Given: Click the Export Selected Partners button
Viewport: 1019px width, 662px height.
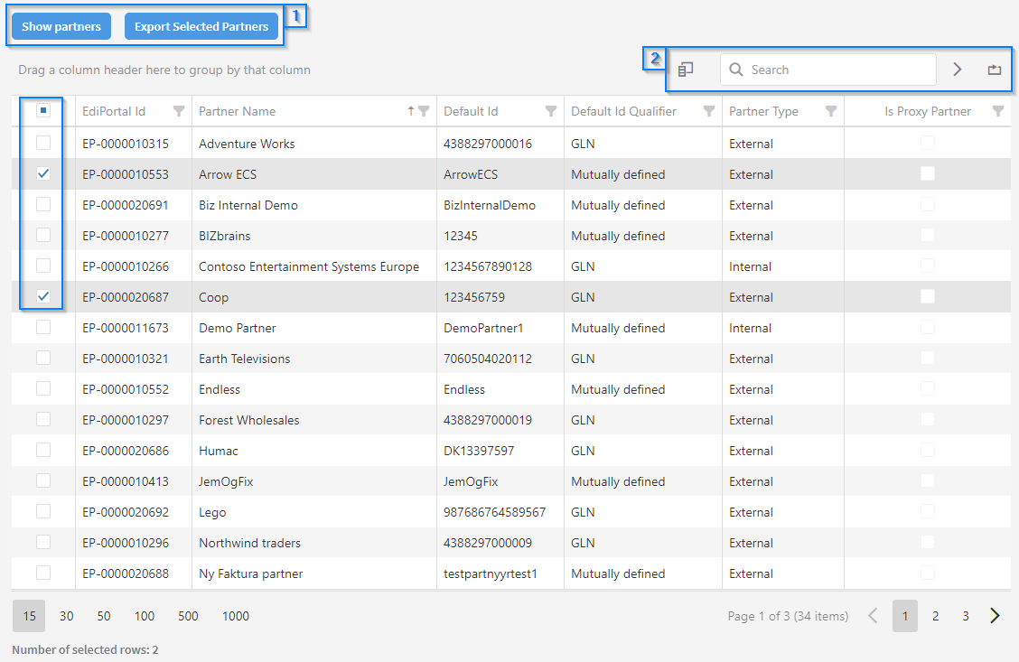Looking at the screenshot, I should [201, 27].
